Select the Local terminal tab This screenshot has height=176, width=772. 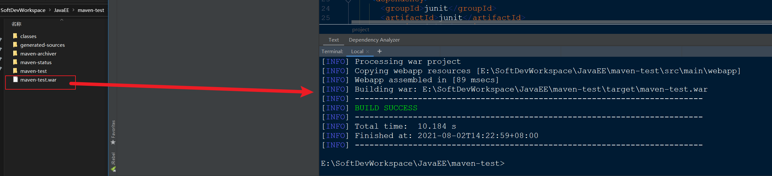tap(357, 52)
